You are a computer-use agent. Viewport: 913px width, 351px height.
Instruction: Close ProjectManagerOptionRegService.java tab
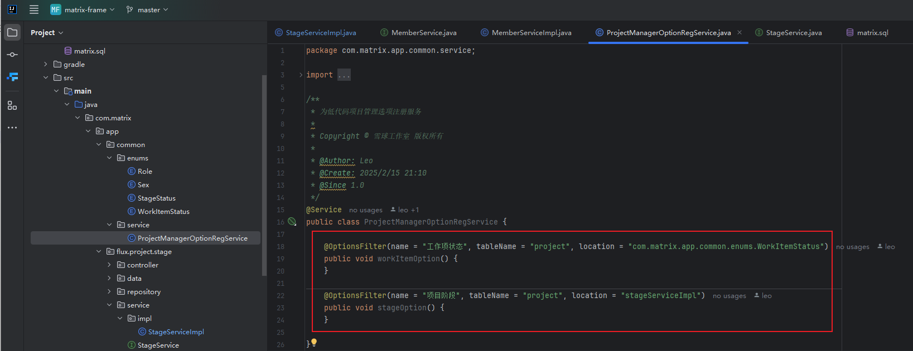click(740, 32)
